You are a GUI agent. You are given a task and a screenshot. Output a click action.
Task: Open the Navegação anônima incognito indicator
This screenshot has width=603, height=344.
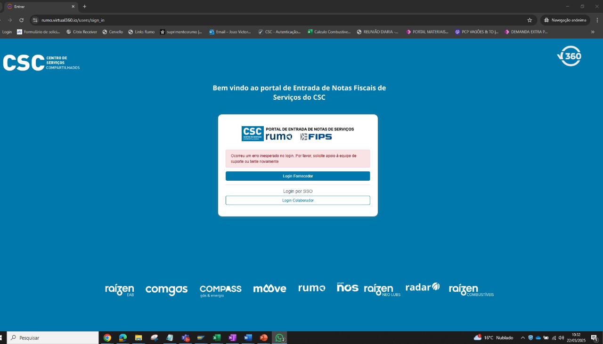(x=565, y=20)
